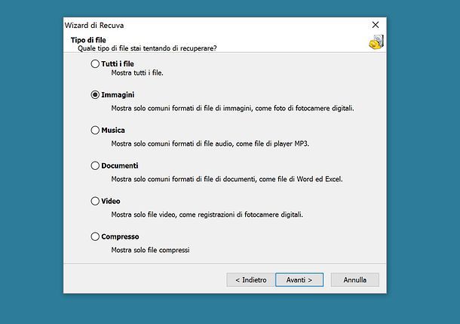The height and width of the screenshot is (324, 460).
Task: Click the description mentioning player MP3
Action: [x=210, y=144]
